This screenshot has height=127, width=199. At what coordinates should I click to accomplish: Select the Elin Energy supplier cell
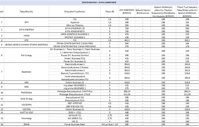point(26,55)
